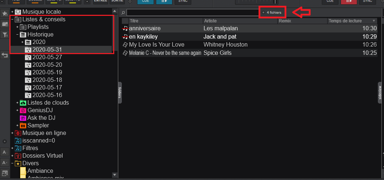384x180 pixels.
Task: Click the back arrow sidebar icon
Action: (5, 55)
